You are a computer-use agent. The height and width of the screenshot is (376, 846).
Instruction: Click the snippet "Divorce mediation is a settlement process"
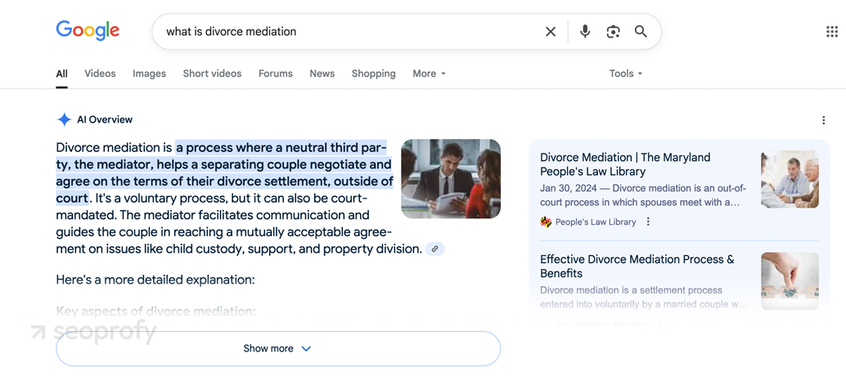[632, 290]
